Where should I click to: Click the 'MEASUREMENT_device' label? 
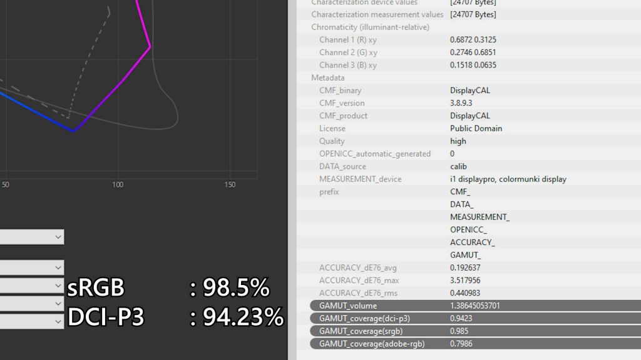[x=360, y=179]
